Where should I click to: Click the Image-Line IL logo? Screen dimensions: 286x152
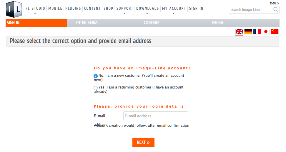coord(14,9)
